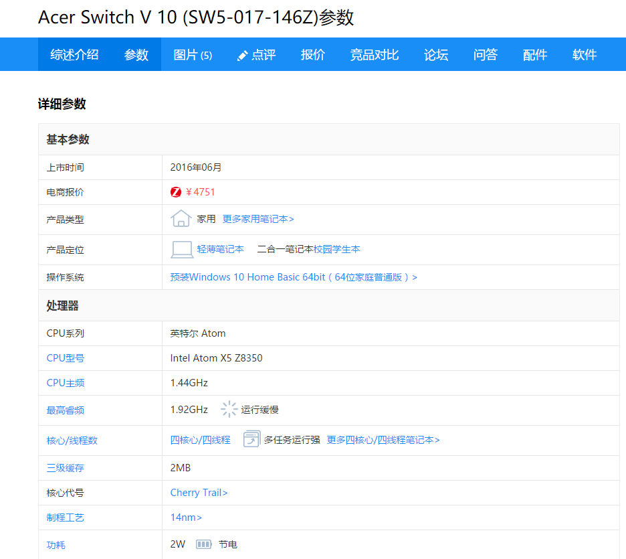
Task: Click the 核心/线程数 label link
Action: 72,441
